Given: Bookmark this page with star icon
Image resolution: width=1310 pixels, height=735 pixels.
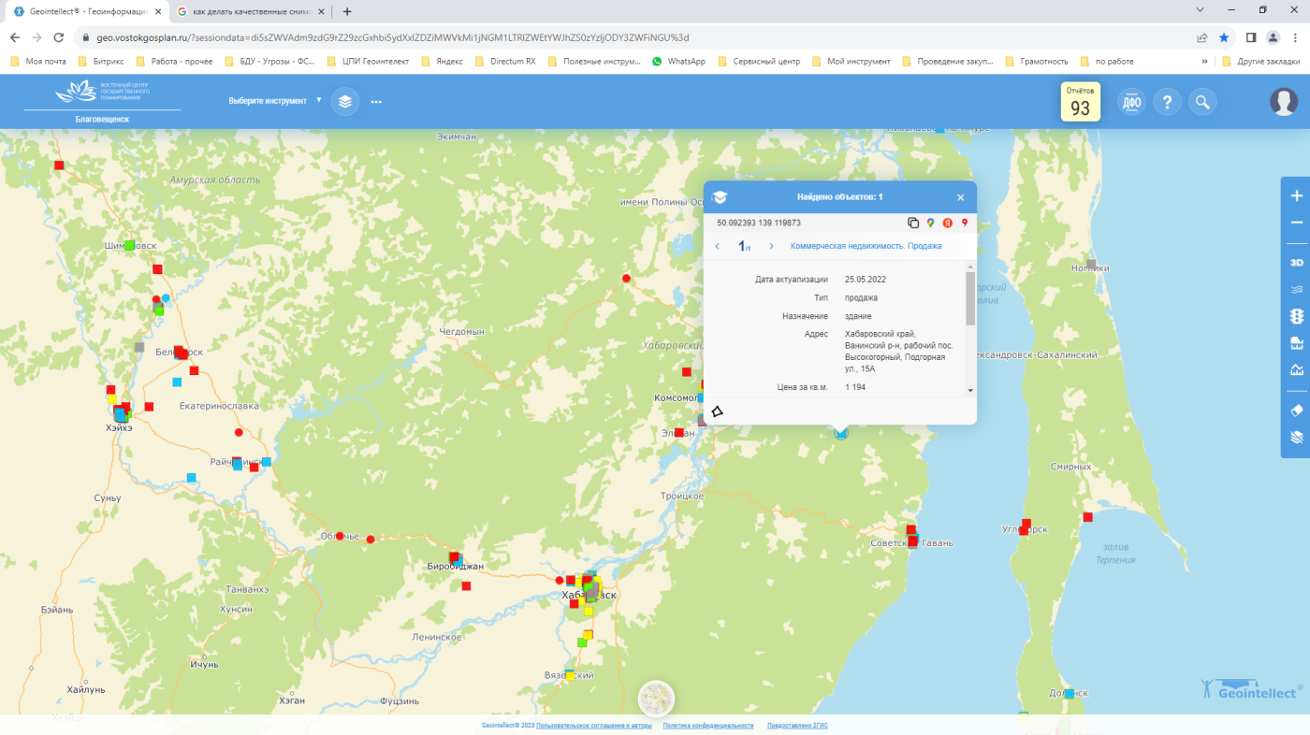Looking at the screenshot, I should click(x=1224, y=37).
